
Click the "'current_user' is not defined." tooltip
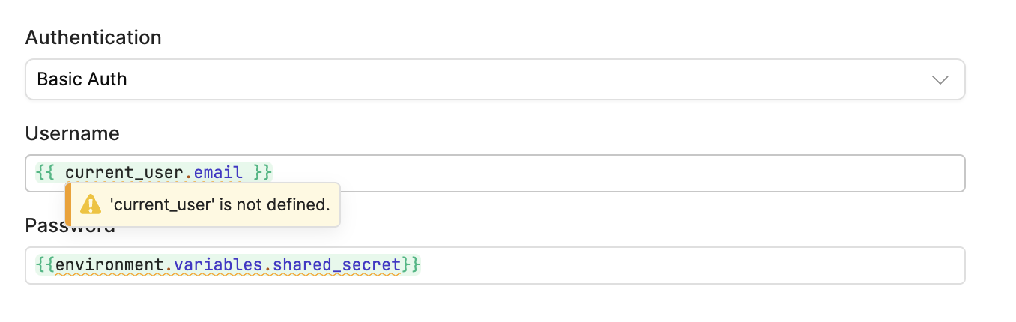click(203, 204)
